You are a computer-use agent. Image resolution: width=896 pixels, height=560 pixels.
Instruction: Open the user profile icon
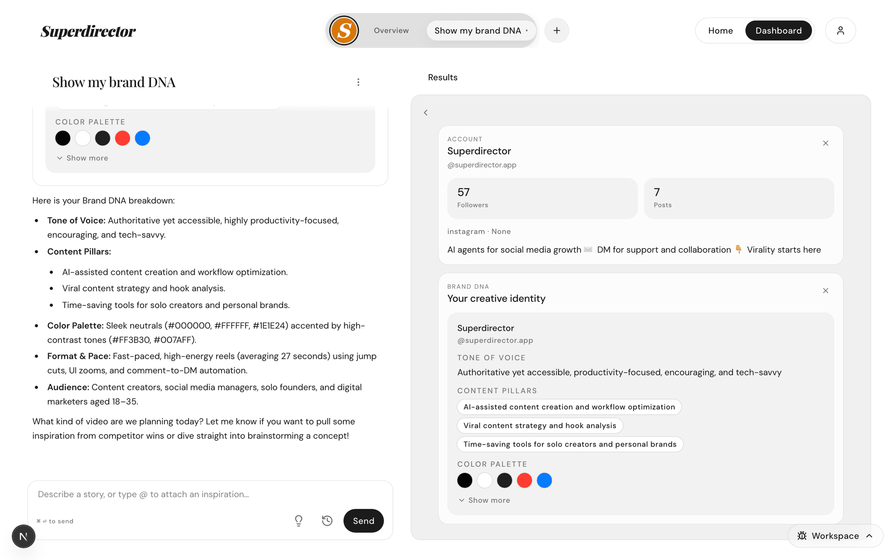click(840, 31)
